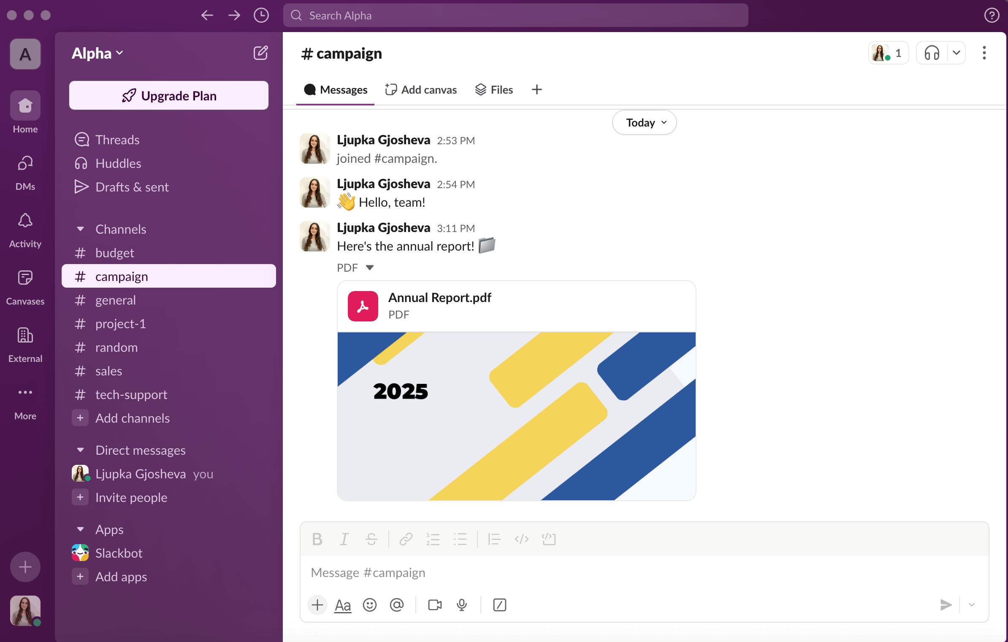Open Threads in the sidebar
Image resolution: width=1008 pixels, height=642 pixels.
[168, 140]
